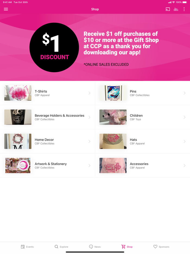Tap the Explore magnifier icon
Viewport: 190px width, 254px height.
56,247
